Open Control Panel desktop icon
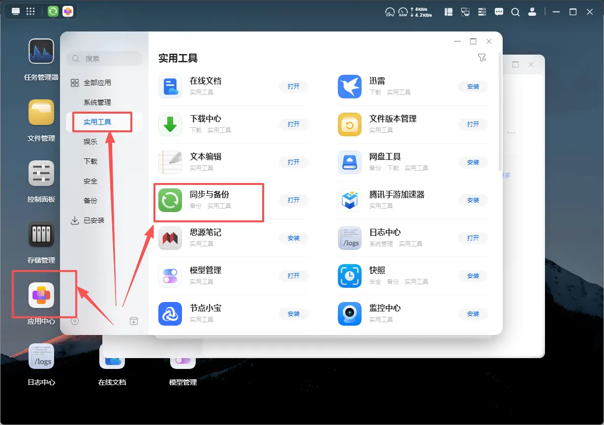This screenshot has width=604, height=425. 41,173
